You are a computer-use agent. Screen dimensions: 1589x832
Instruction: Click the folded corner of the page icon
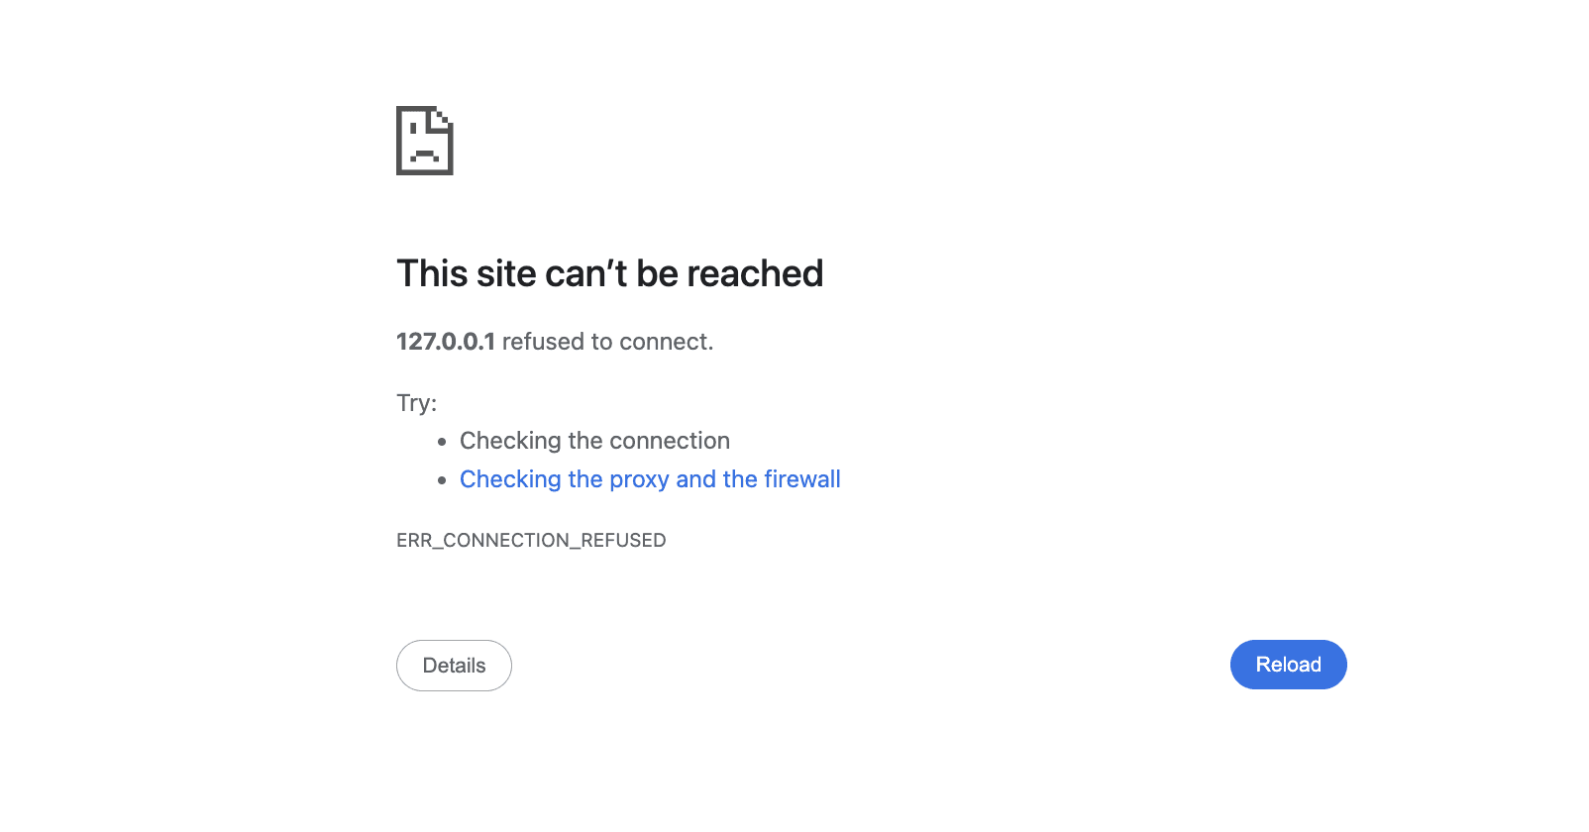442,121
